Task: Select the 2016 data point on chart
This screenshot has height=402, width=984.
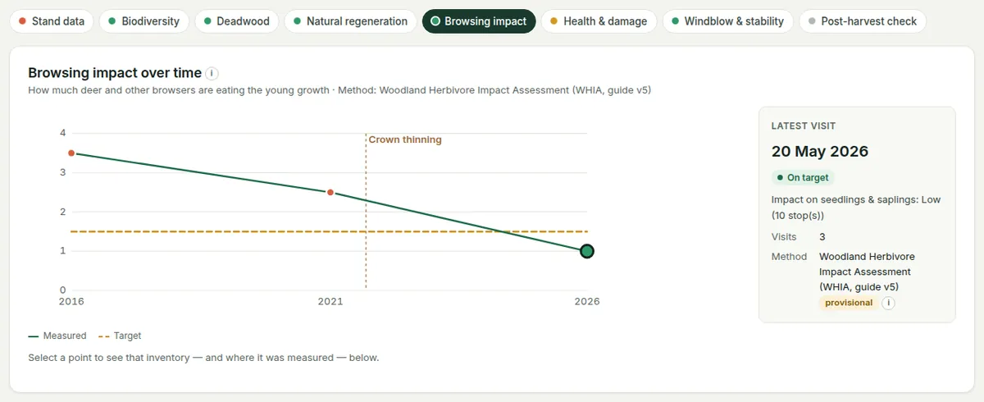Action: [x=71, y=153]
